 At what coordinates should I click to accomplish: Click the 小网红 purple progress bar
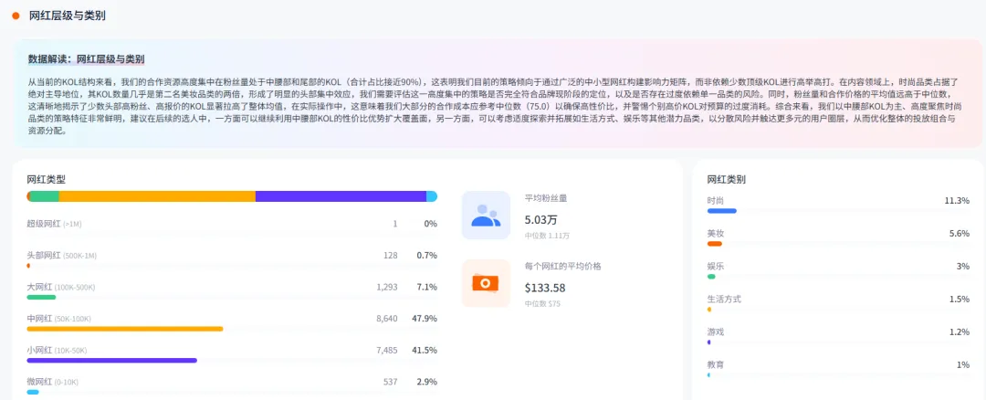(111, 361)
